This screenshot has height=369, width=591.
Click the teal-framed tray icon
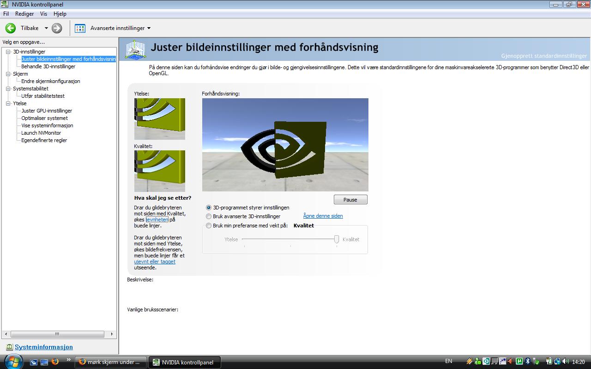pyautogui.click(x=486, y=361)
